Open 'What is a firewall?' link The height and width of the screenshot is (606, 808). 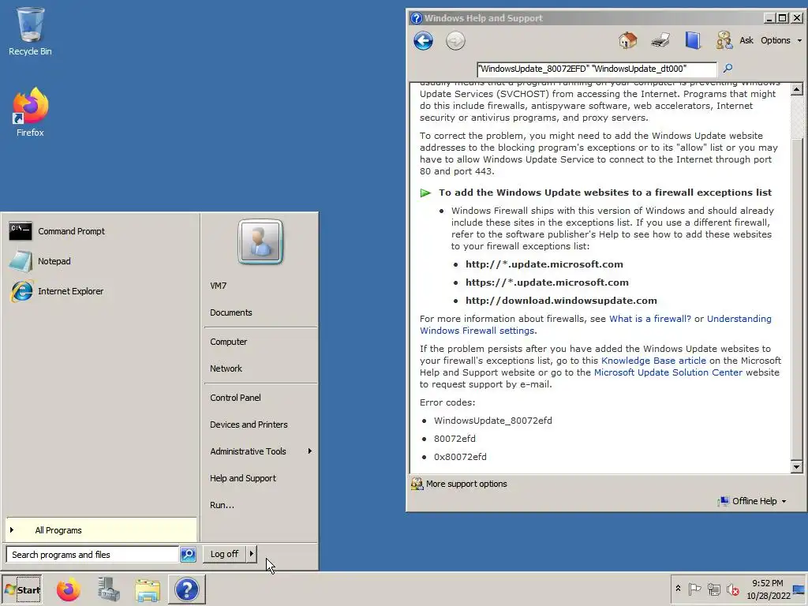coord(650,319)
